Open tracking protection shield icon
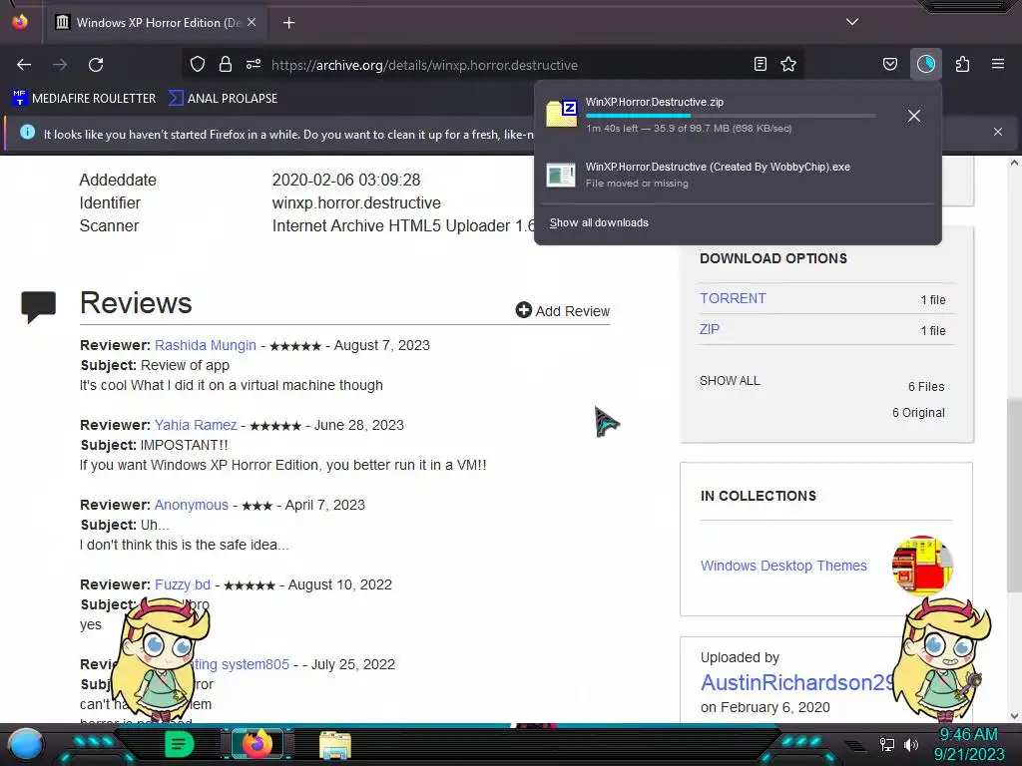This screenshot has height=766, width=1022. 198,64
